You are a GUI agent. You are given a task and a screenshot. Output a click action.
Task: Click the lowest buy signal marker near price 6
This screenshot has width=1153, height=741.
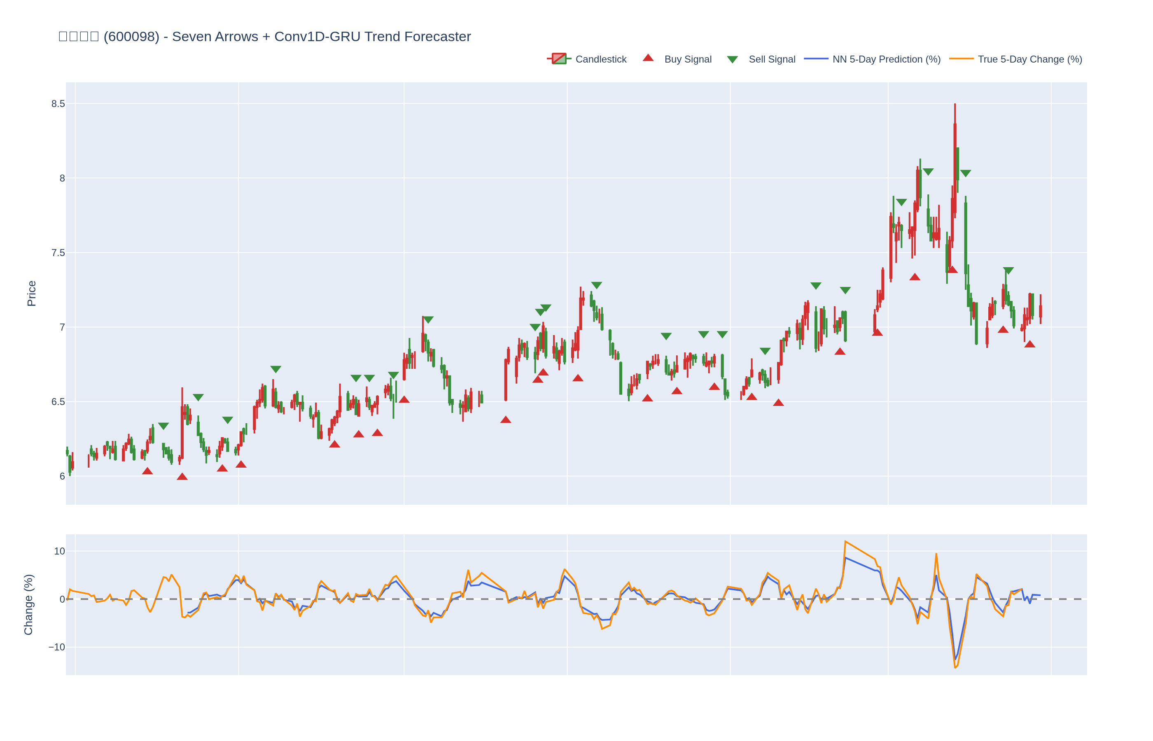[182, 477]
